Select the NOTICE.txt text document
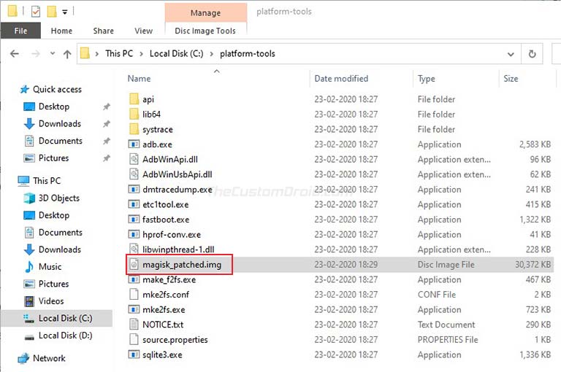561x372 pixels. click(x=163, y=325)
